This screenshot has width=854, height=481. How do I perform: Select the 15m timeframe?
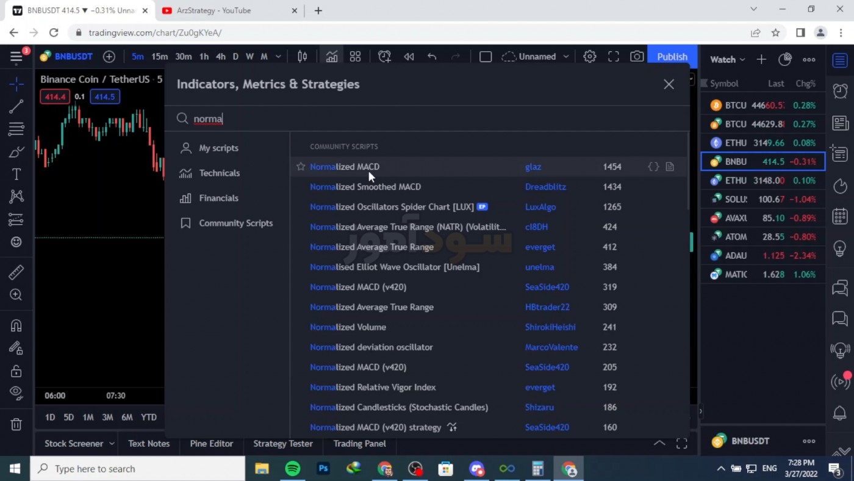click(159, 57)
